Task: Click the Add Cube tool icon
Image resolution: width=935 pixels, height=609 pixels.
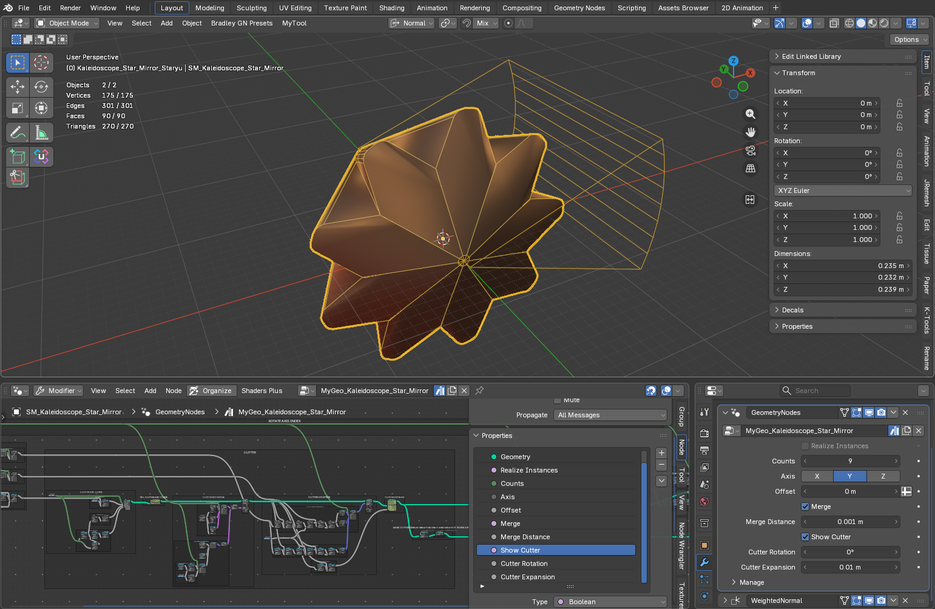Action: pyautogui.click(x=18, y=156)
